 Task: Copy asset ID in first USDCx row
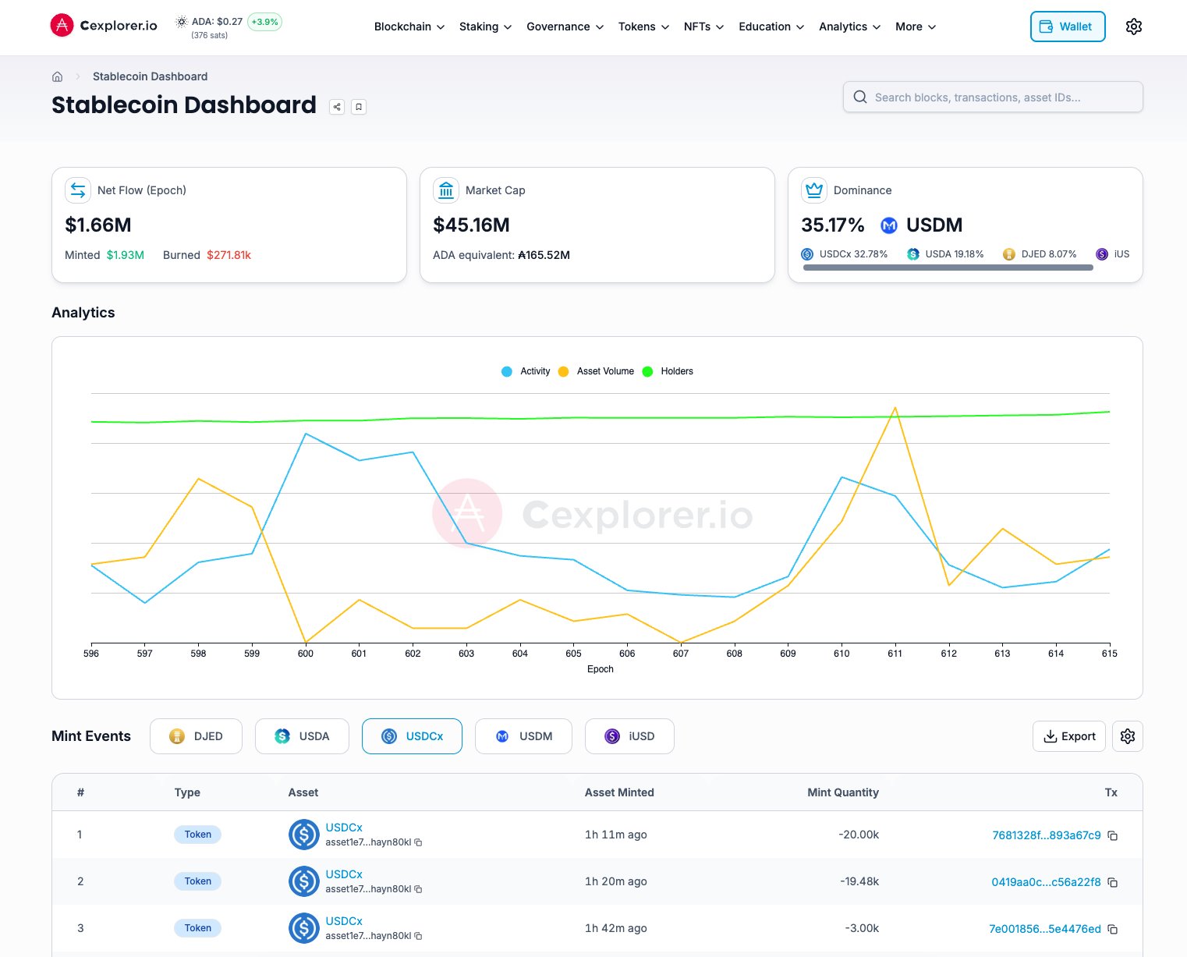[x=419, y=842]
